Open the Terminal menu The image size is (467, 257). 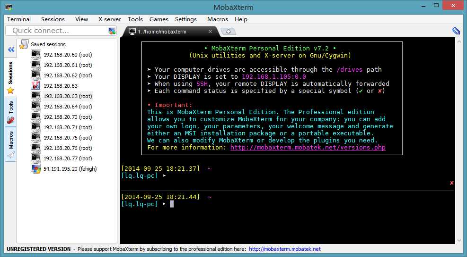coord(19,19)
